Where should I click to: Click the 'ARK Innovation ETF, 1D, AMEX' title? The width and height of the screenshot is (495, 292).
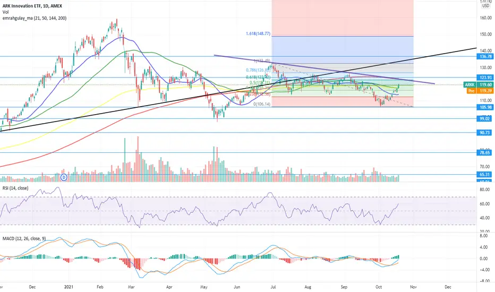pyautogui.click(x=32, y=6)
